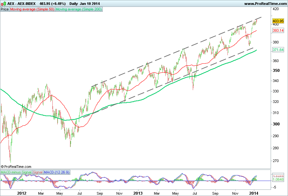Click the green 371.64 moving average value
This screenshot has width=288, height=196.
point(278,50)
